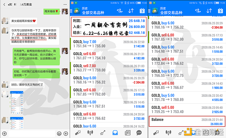Open the GOLD sell 5.00 trade at 2020.06.23 09:40
The image size is (226, 138).
[x=187, y=109]
